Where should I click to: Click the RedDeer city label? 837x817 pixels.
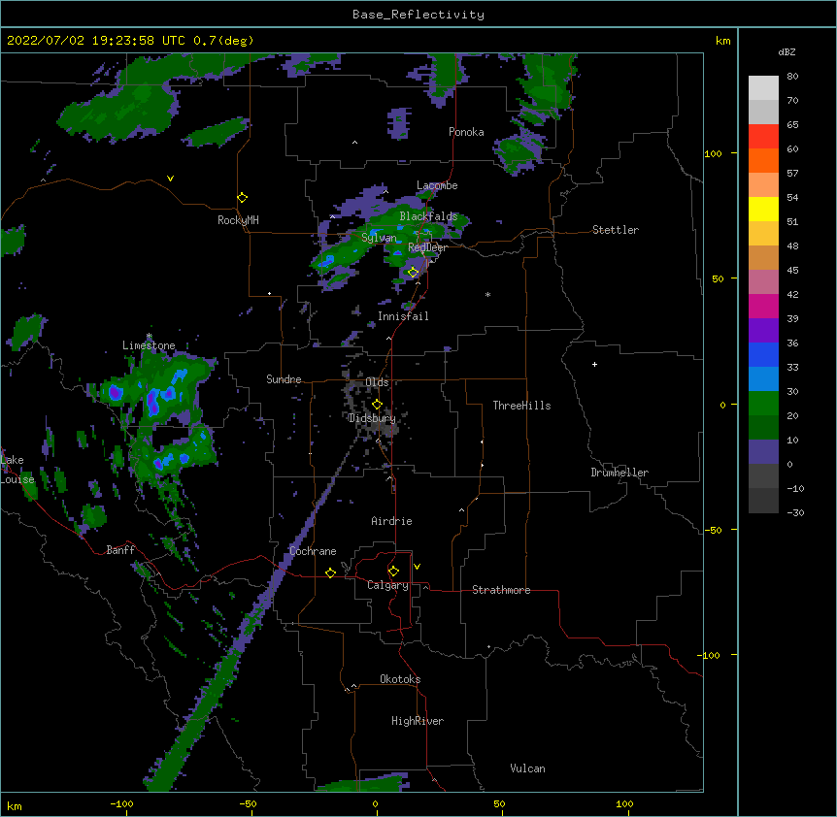[x=427, y=247]
